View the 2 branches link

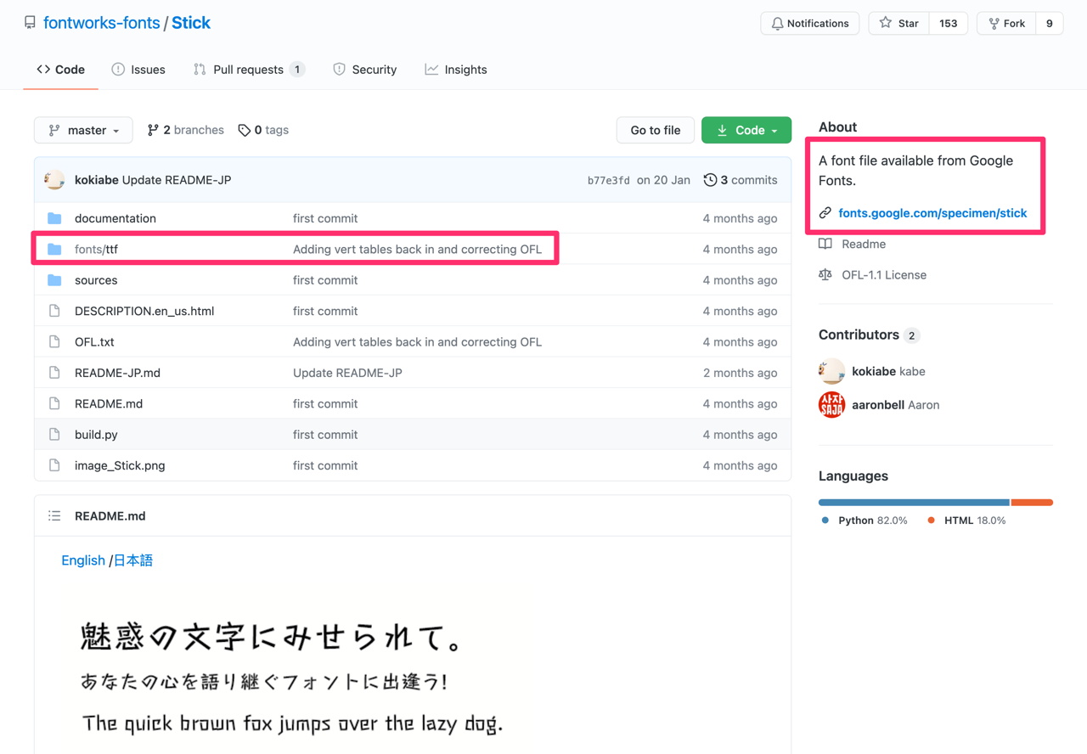coord(186,130)
